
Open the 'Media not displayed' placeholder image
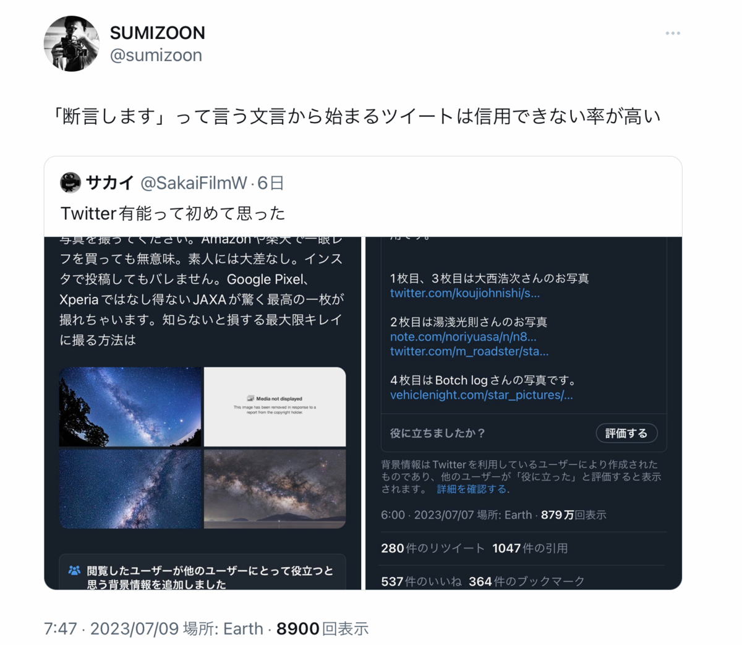[275, 407]
